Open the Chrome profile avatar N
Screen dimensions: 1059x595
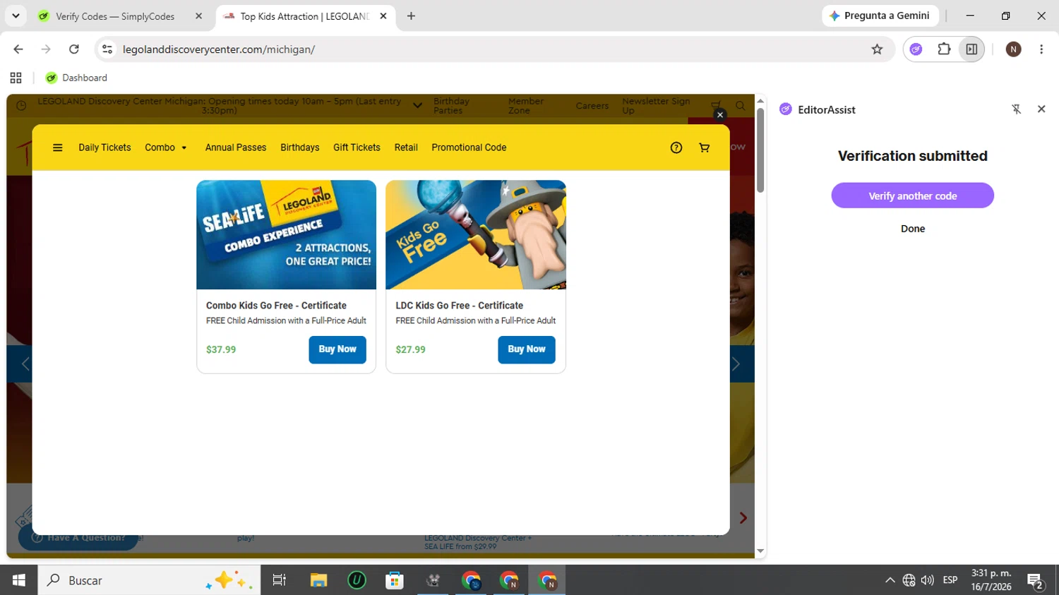[x=1013, y=49]
